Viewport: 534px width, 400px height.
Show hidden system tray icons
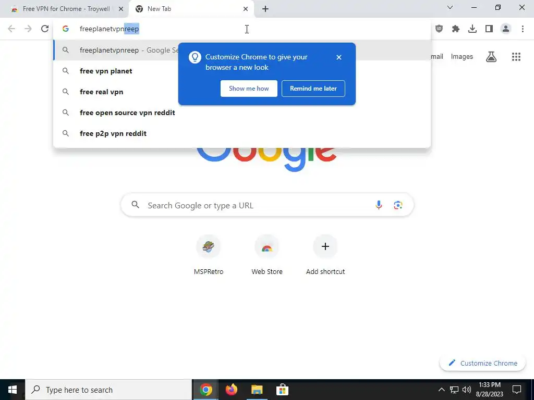tap(441, 390)
